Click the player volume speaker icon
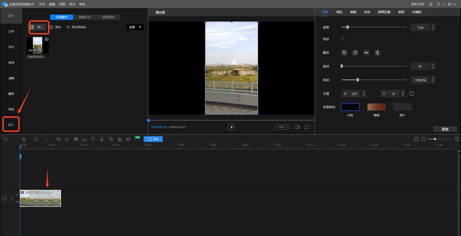The width and height of the screenshot is (461, 236). [297, 127]
